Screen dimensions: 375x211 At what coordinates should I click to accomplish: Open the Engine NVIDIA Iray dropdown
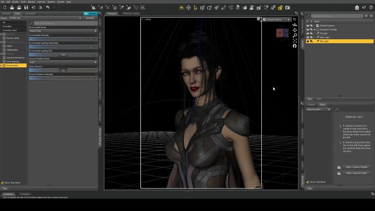(x=45, y=18)
